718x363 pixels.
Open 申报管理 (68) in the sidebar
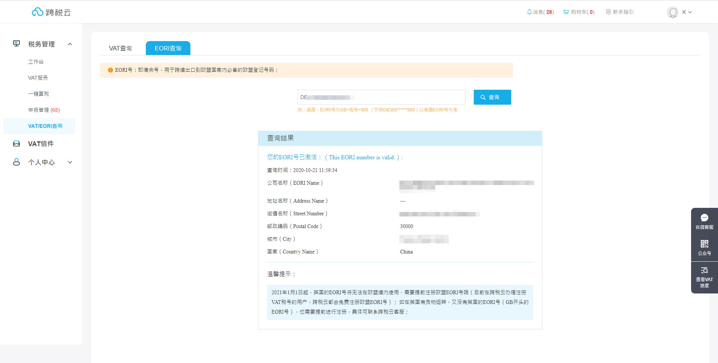44,110
